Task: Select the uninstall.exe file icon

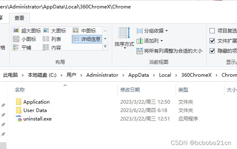Action: pos(19,118)
